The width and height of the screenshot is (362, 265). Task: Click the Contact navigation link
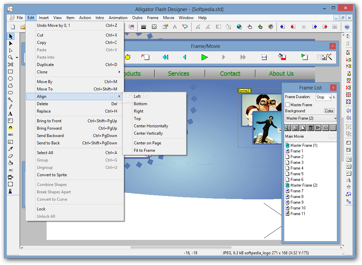(230, 74)
